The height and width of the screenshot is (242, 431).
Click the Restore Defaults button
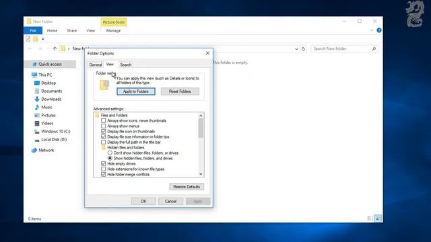click(187, 187)
